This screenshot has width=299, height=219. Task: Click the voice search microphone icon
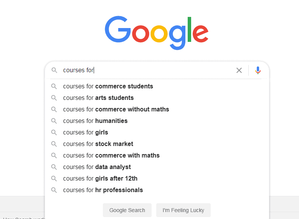point(258,70)
